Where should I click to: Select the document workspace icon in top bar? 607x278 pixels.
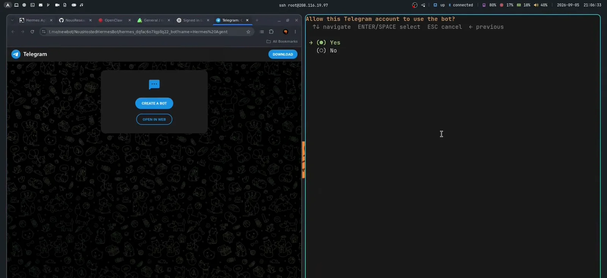pyautogui.click(x=65, y=5)
